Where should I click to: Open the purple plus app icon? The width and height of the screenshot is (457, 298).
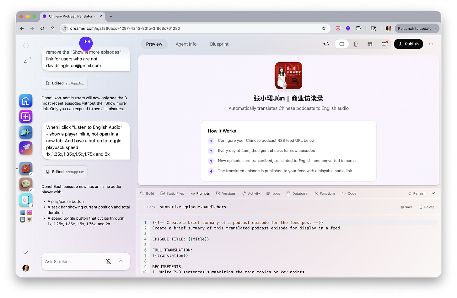(x=26, y=116)
